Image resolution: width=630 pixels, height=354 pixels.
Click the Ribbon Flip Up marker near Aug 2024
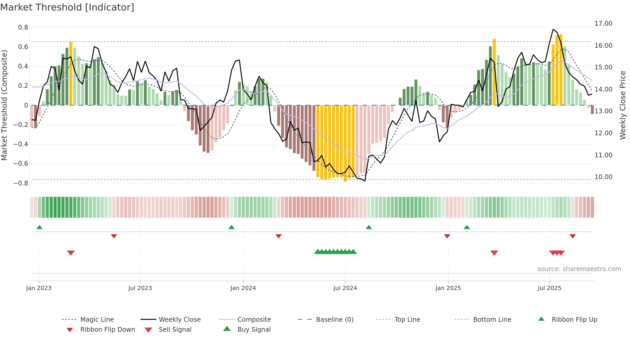(369, 227)
